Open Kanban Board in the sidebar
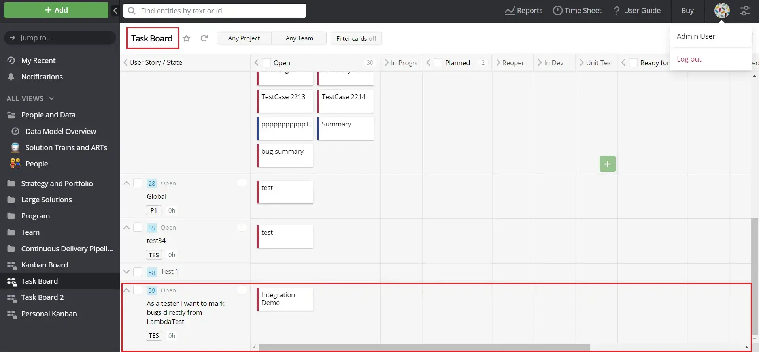 tap(44, 265)
